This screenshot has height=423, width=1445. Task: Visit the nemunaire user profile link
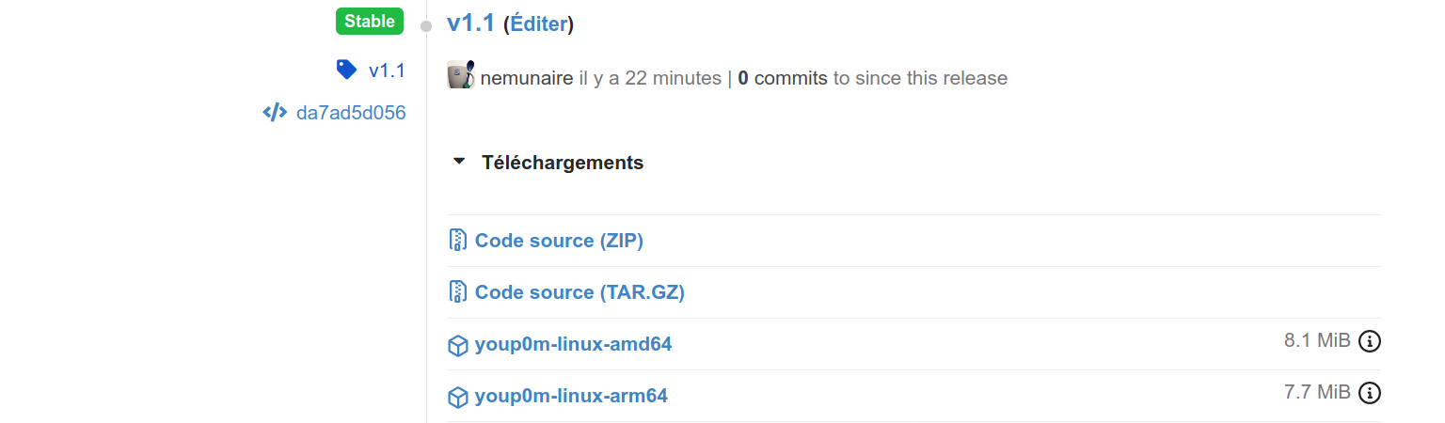(x=526, y=78)
